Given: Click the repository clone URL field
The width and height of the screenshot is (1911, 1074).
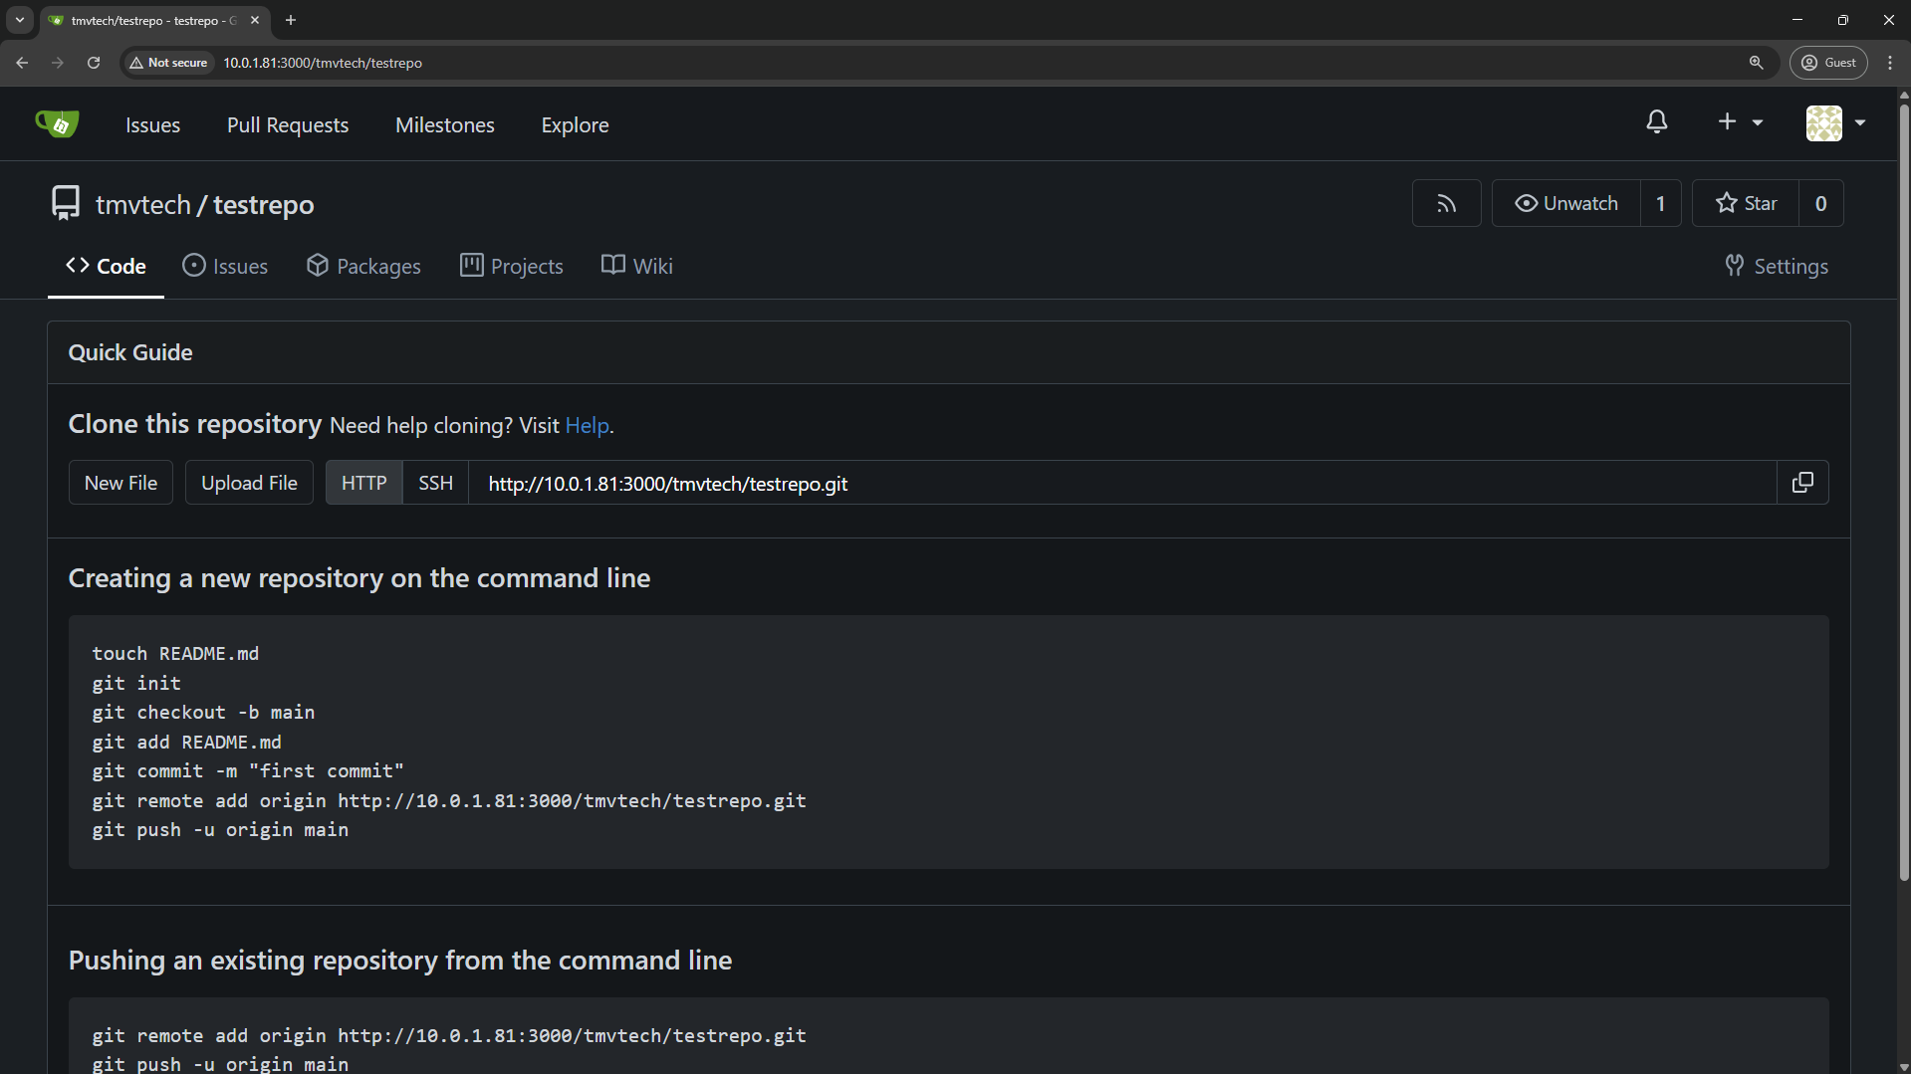Looking at the screenshot, I should pyautogui.click(x=1122, y=483).
